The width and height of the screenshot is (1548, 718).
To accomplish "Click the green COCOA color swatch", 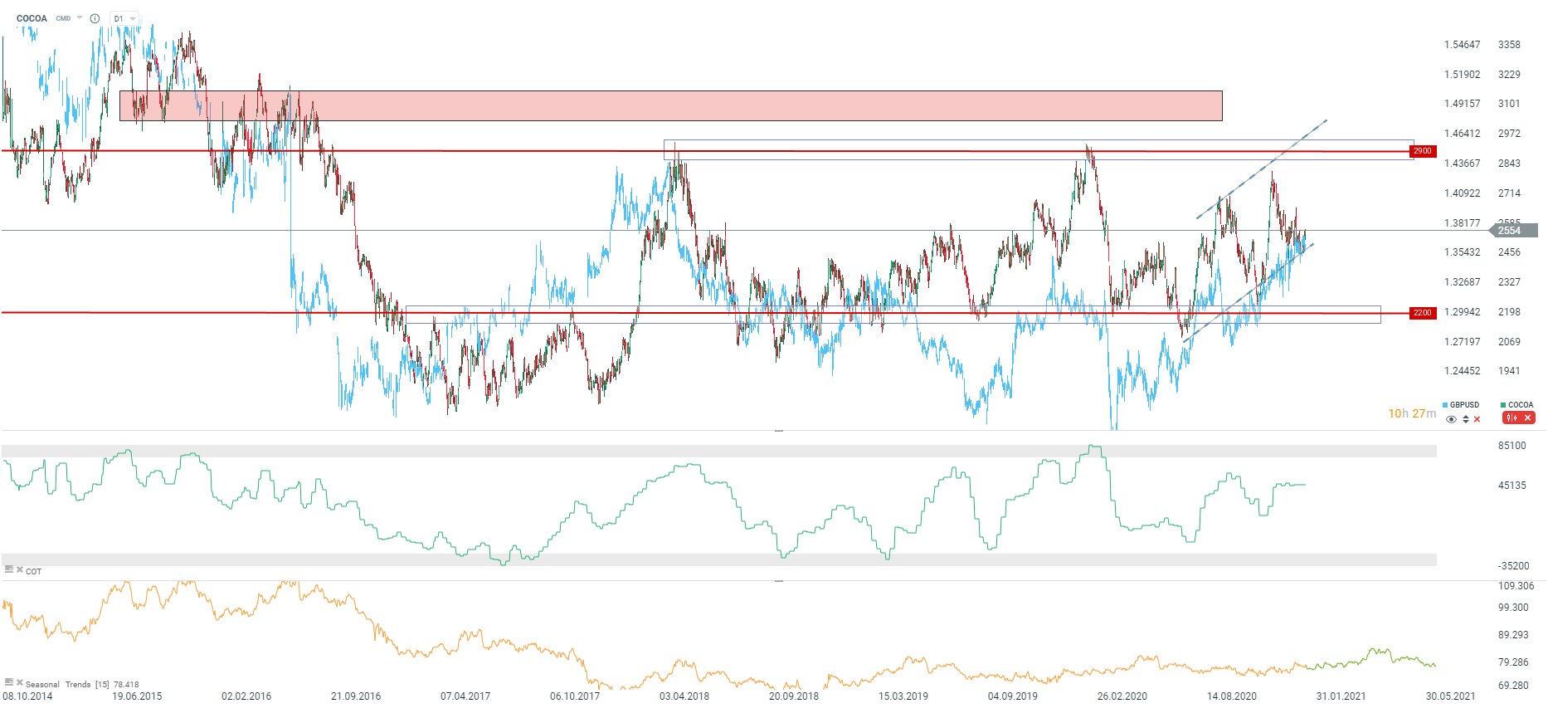I will (1503, 405).
